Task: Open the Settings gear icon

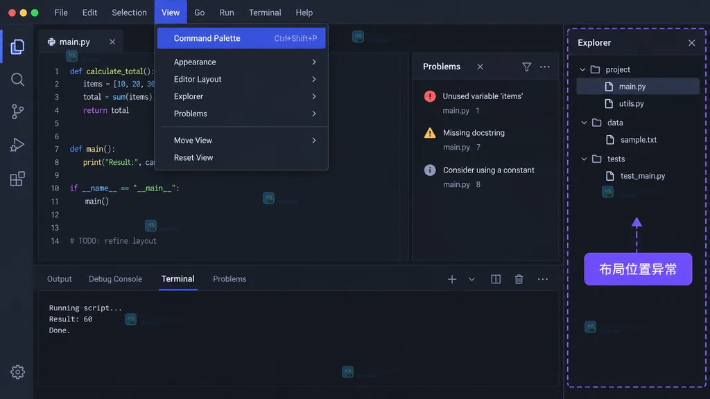Action: coord(17,372)
